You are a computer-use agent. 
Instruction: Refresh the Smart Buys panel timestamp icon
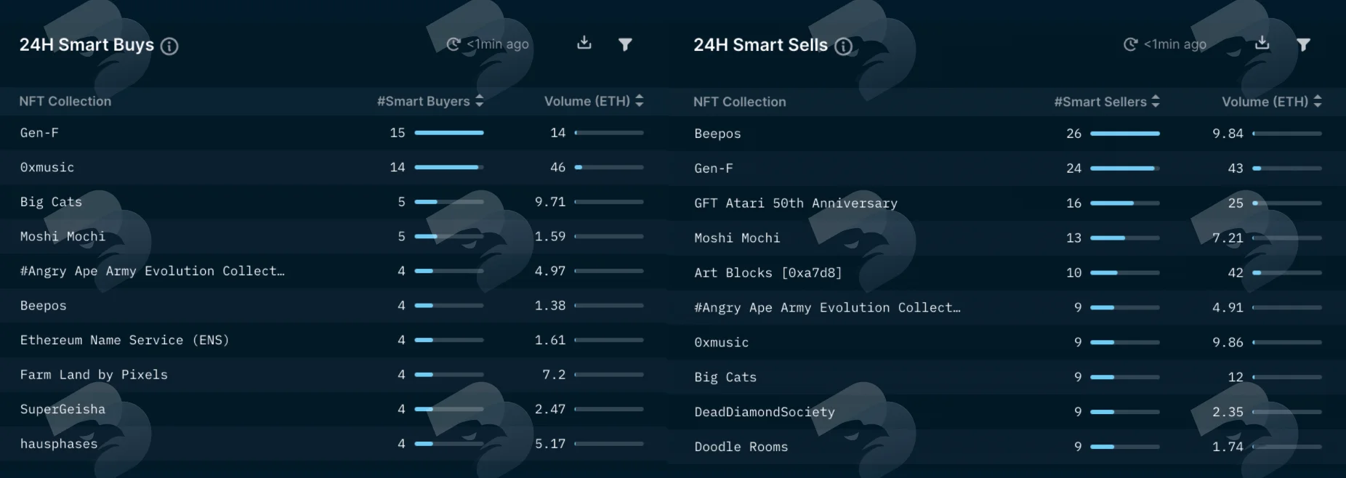click(x=453, y=44)
